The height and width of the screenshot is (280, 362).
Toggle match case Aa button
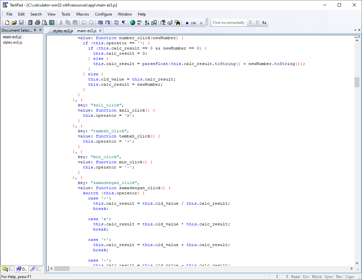click(264, 23)
